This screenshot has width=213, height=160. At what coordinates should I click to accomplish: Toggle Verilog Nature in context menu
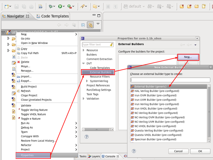pyautogui.click(x=34, y=110)
